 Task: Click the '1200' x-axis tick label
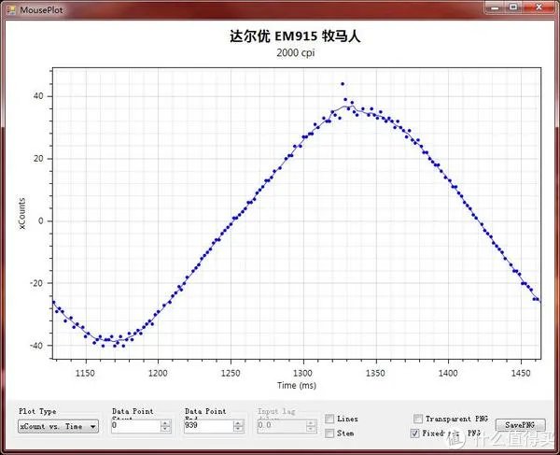[158, 373]
